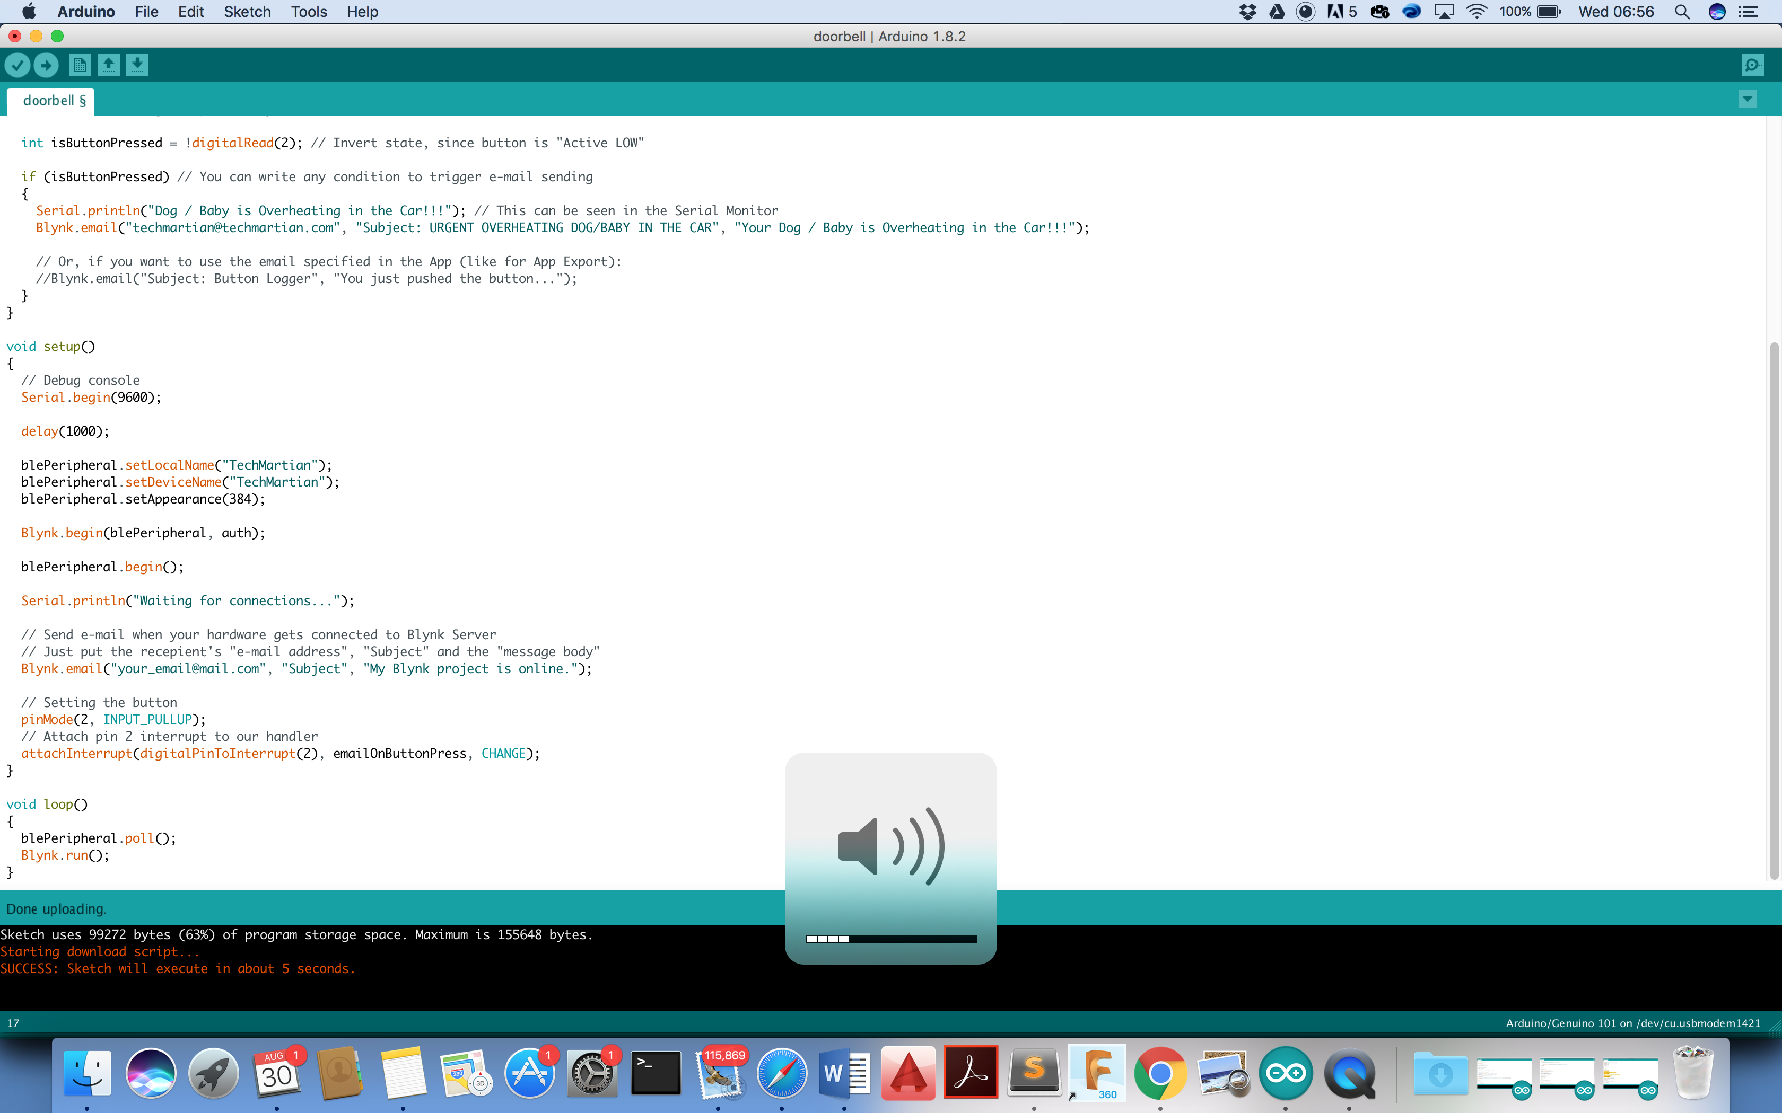Image resolution: width=1782 pixels, height=1113 pixels.
Task: Create a new sketch with the New icon
Action: click(80, 66)
